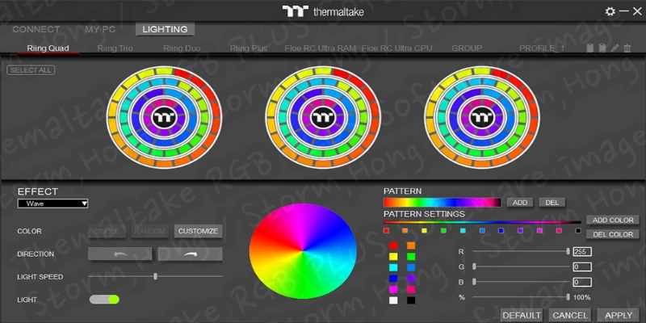Select the third Riing Quad fan logo
The image size is (646, 323).
(482, 117)
